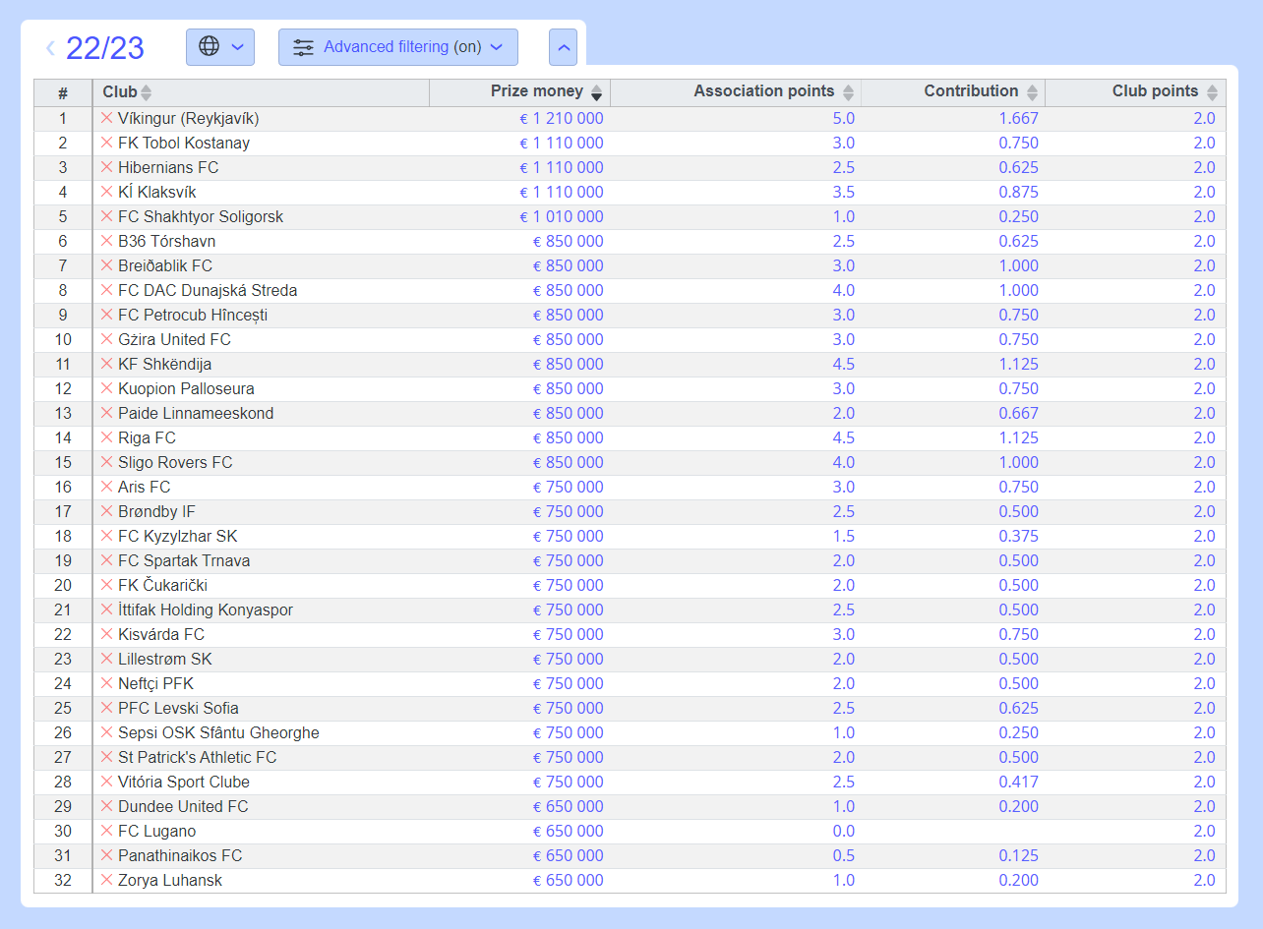1263x929 pixels.
Task: Remove Paide Linnameeskond red X icon
Action: point(107,413)
